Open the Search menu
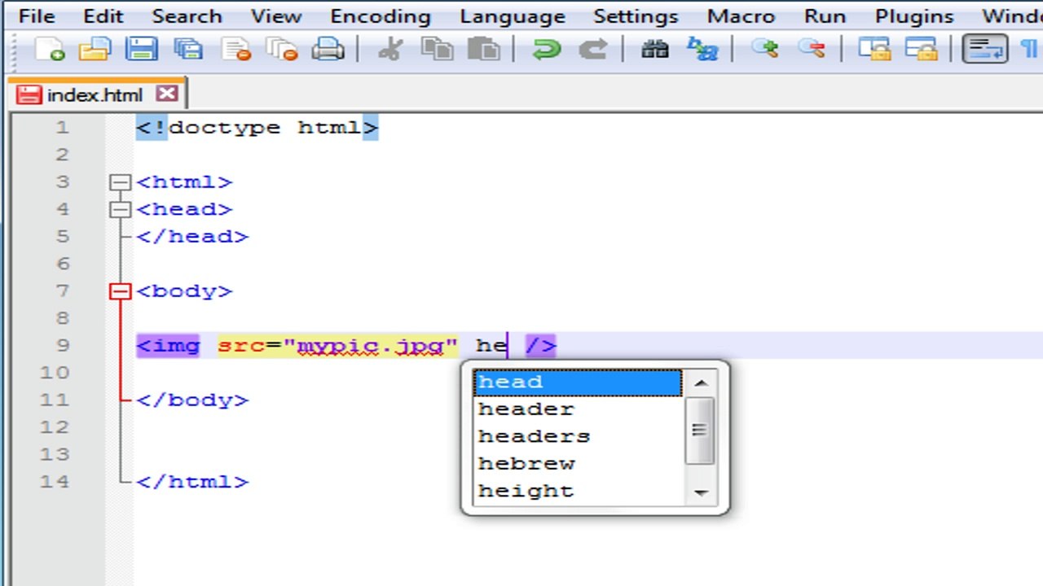The height and width of the screenshot is (586, 1043). tap(187, 16)
